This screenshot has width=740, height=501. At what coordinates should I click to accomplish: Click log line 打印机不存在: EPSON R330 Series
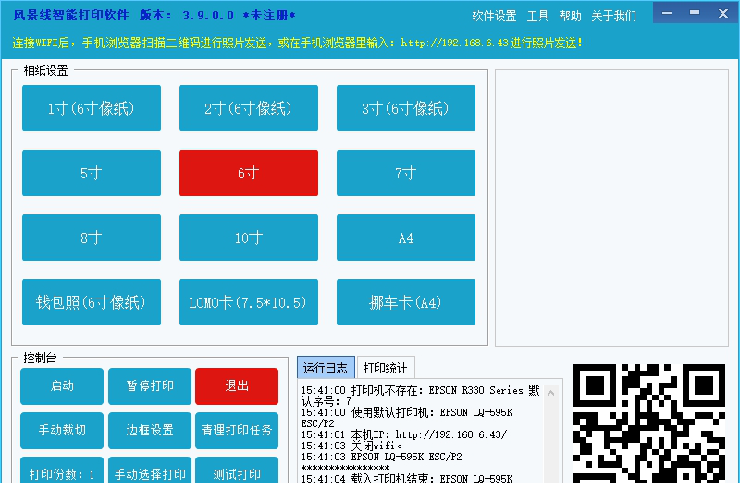click(x=420, y=396)
